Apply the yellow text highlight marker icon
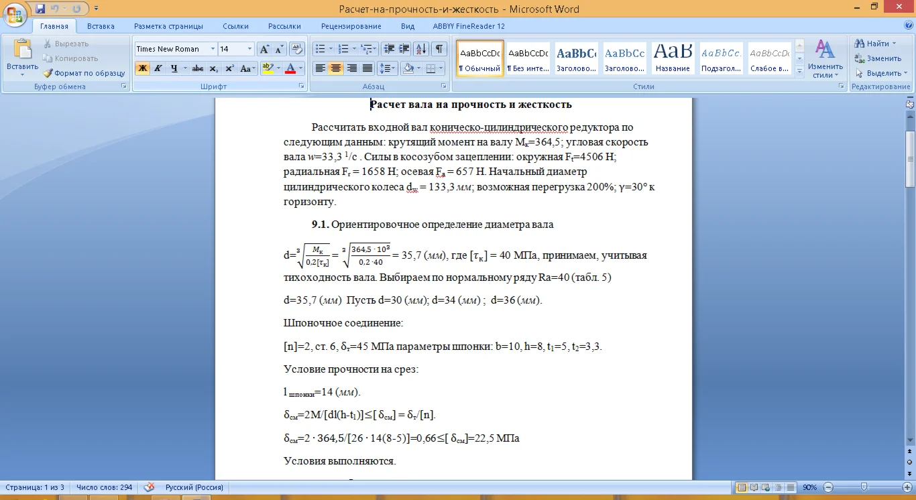The height and width of the screenshot is (500, 916). click(268, 68)
